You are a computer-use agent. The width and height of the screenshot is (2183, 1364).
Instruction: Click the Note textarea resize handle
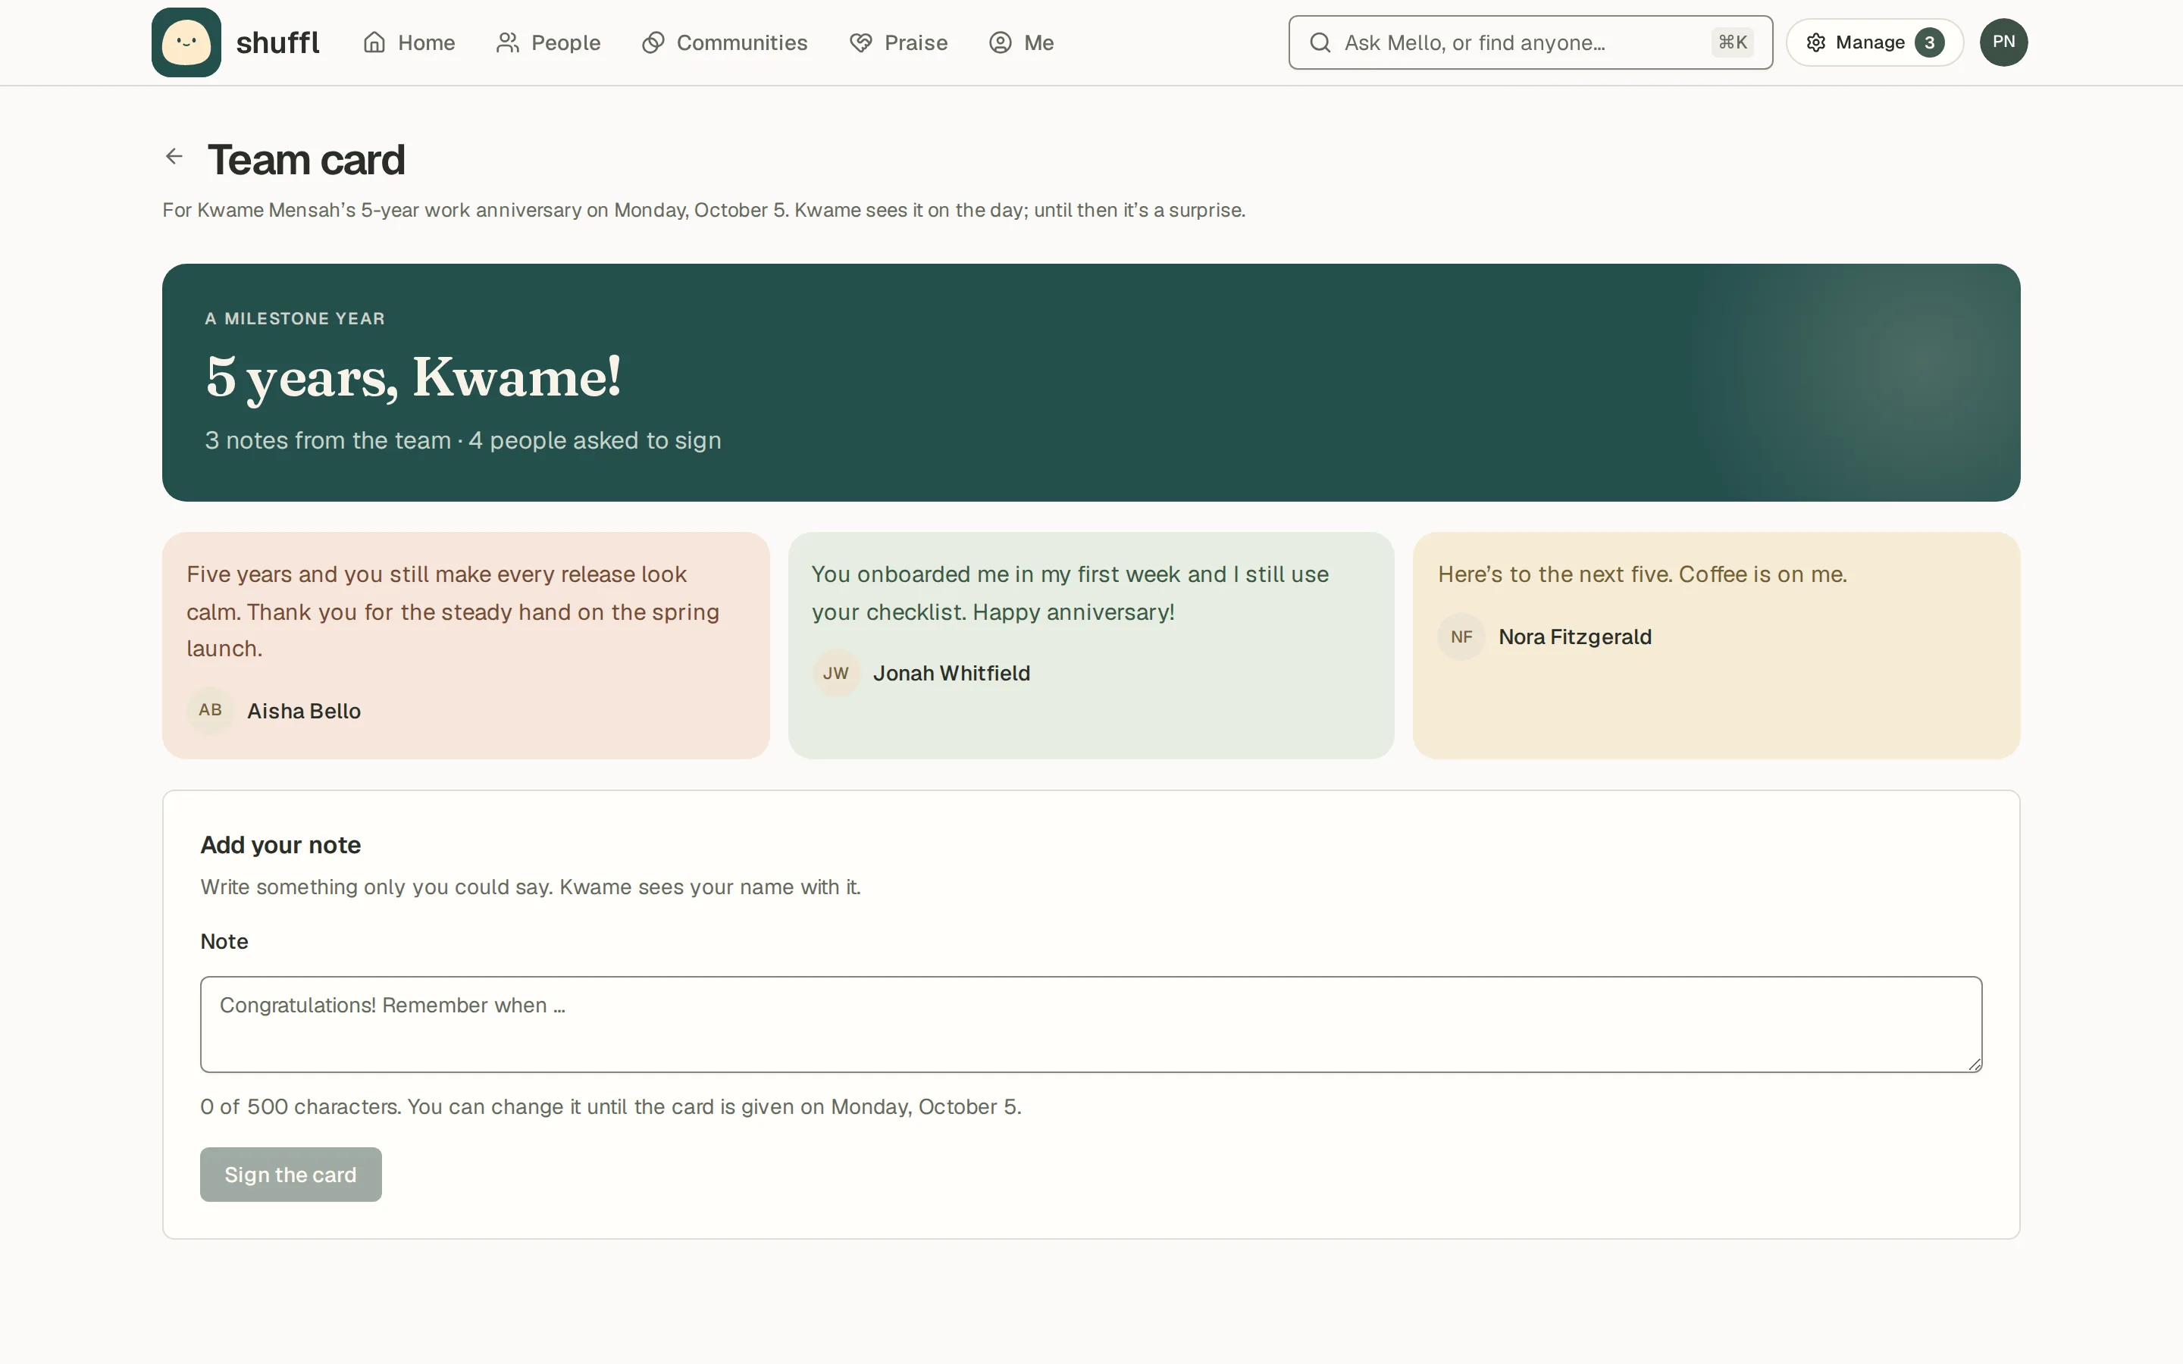(1974, 1064)
